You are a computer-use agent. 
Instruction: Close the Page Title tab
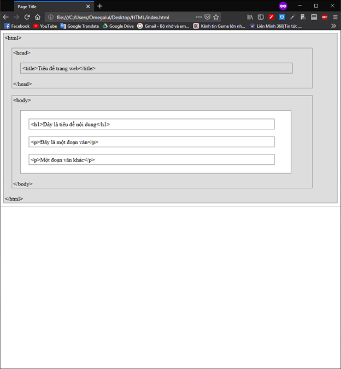(x=88, y=6)
